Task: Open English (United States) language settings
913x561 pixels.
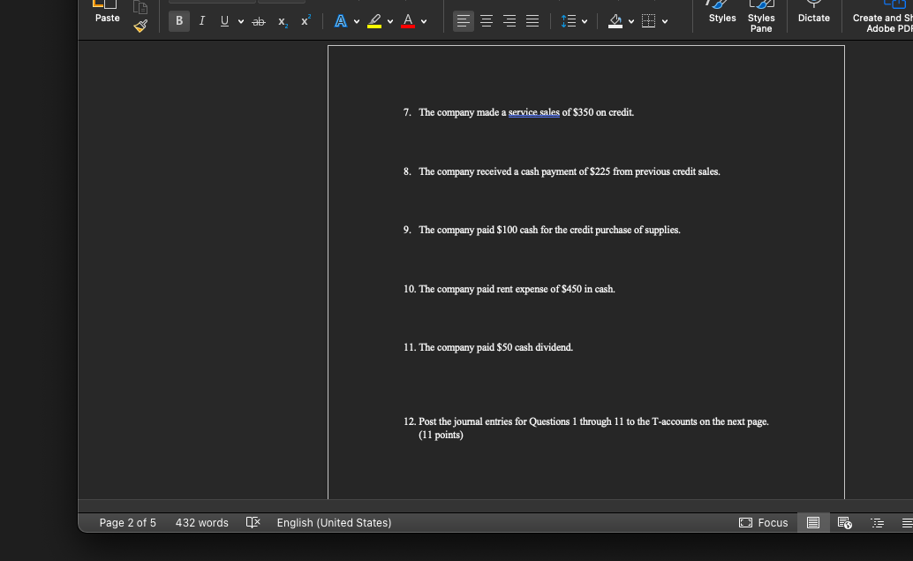Action: click(x=334, y=522)
